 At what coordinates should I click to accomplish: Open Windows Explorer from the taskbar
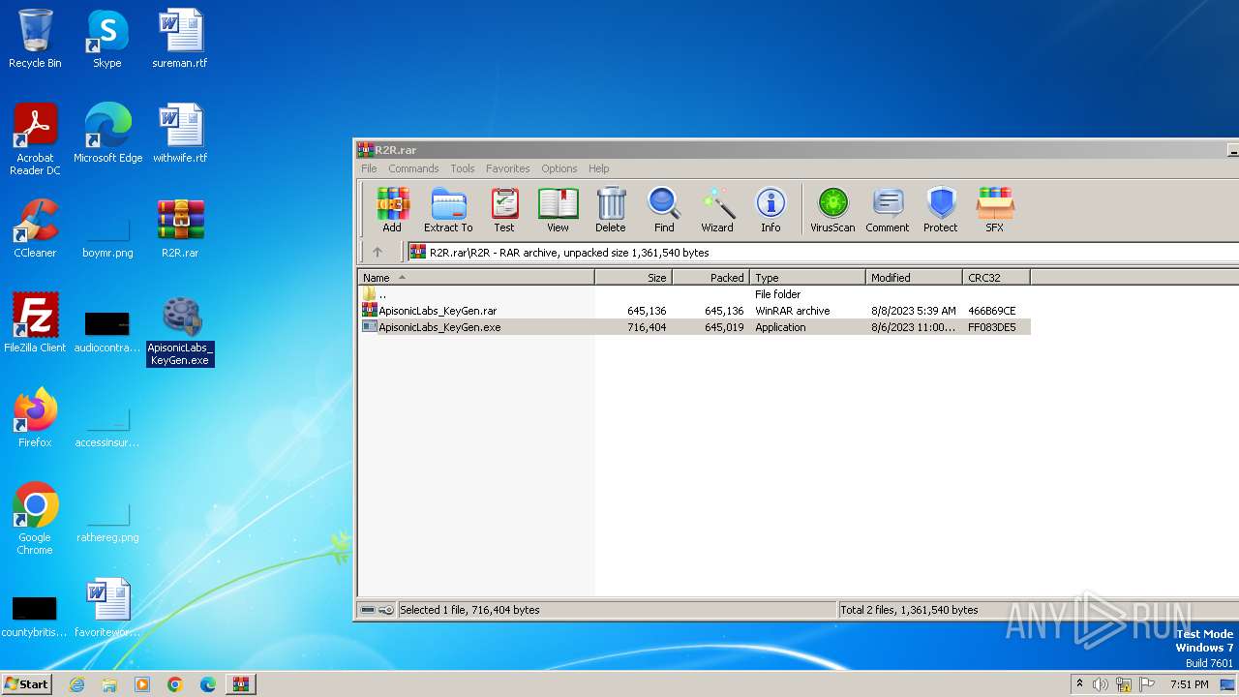pos(109,684)
